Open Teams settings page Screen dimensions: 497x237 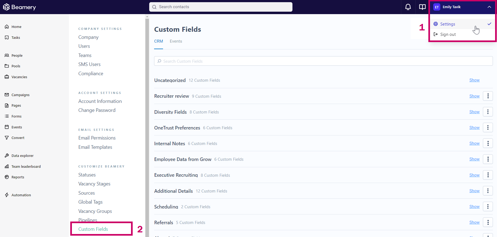point(85,55)
